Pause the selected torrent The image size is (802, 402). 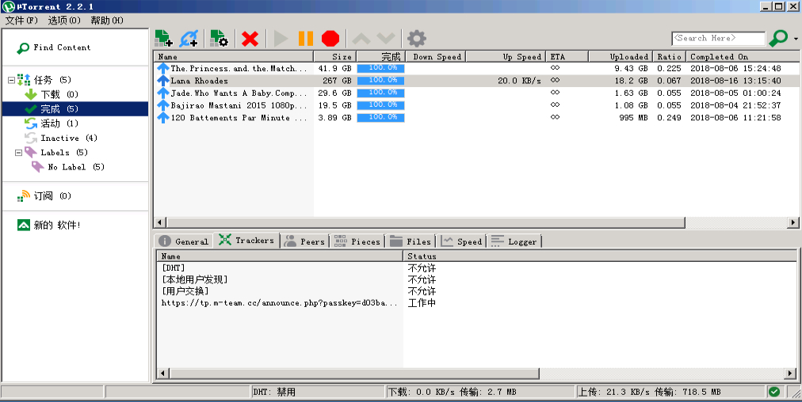(x=306, y=39)
